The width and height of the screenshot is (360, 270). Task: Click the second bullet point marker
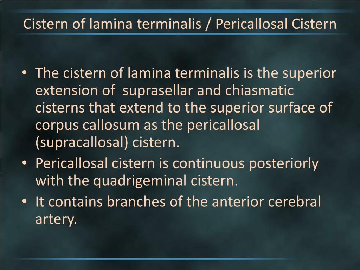(25, 163)
